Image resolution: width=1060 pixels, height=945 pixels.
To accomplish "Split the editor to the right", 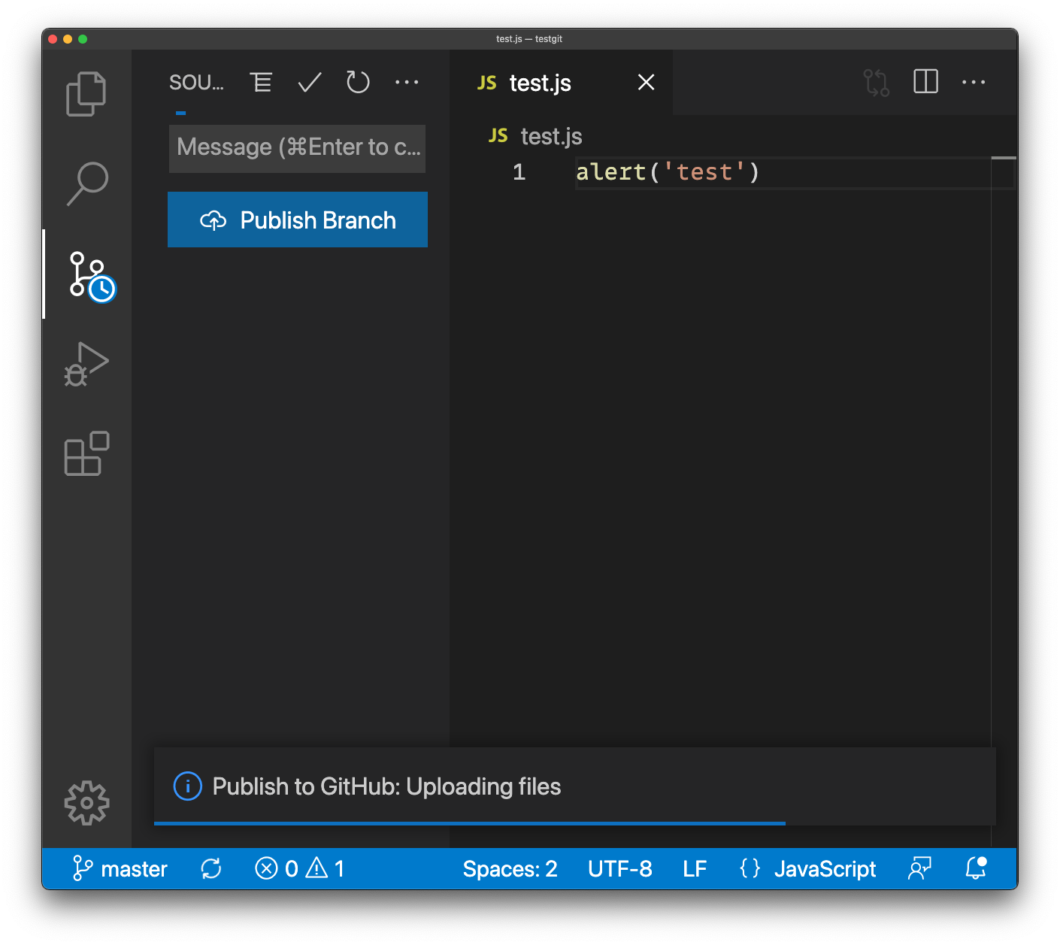I will (925, 82).
